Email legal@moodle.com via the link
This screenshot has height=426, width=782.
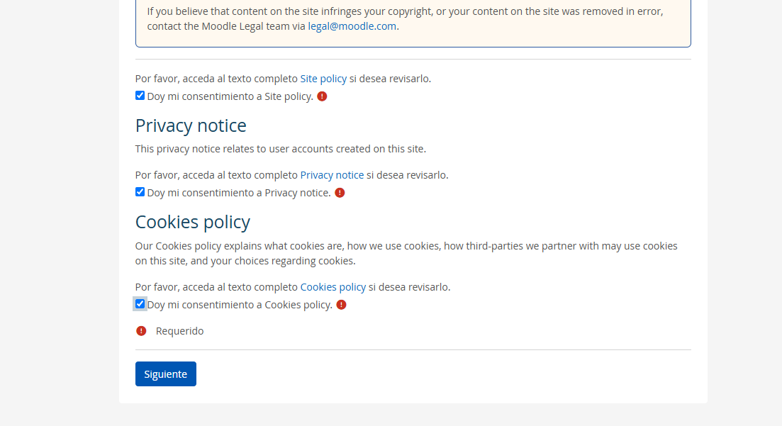pos(352,26)
